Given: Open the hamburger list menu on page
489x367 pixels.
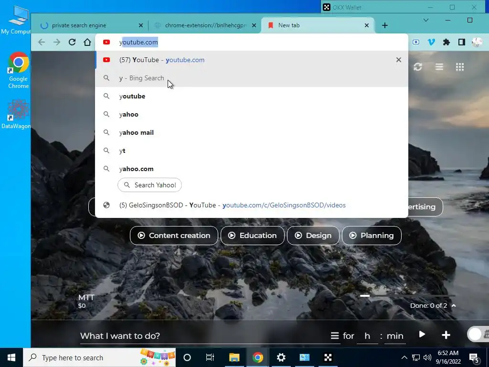Looking at the screenshot, I should 439,67.
